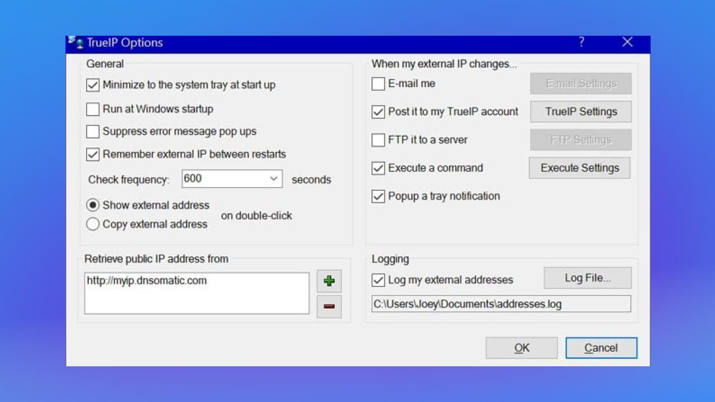715x402 pixels.
Task: Click the red minus remove-URL icon
Action: tap(329, 306)
